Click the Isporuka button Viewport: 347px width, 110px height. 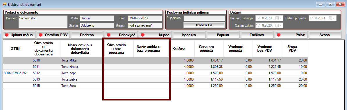(189, 35)
